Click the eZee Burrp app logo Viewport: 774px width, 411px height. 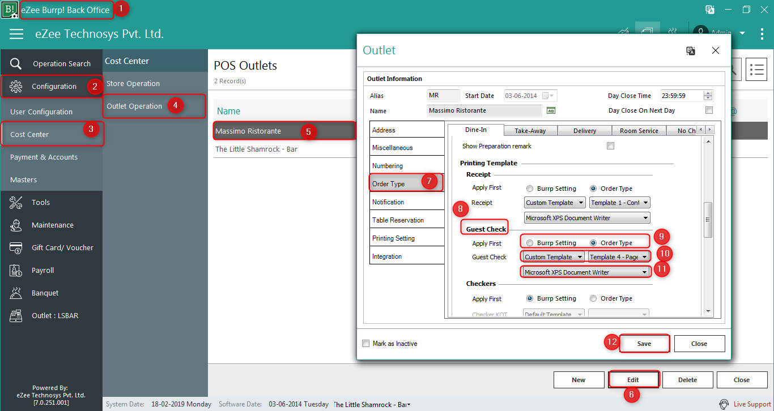[9, 10]
